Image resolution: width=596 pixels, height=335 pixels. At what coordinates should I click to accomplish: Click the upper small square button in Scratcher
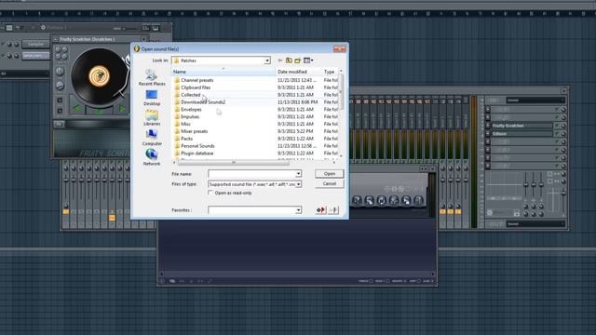click(x=60, y=100)
